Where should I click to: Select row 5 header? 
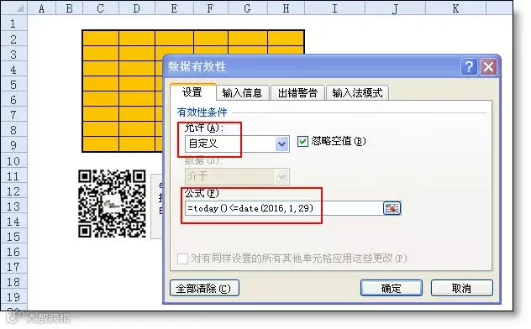pyautogui.click(x=13, y=85)
